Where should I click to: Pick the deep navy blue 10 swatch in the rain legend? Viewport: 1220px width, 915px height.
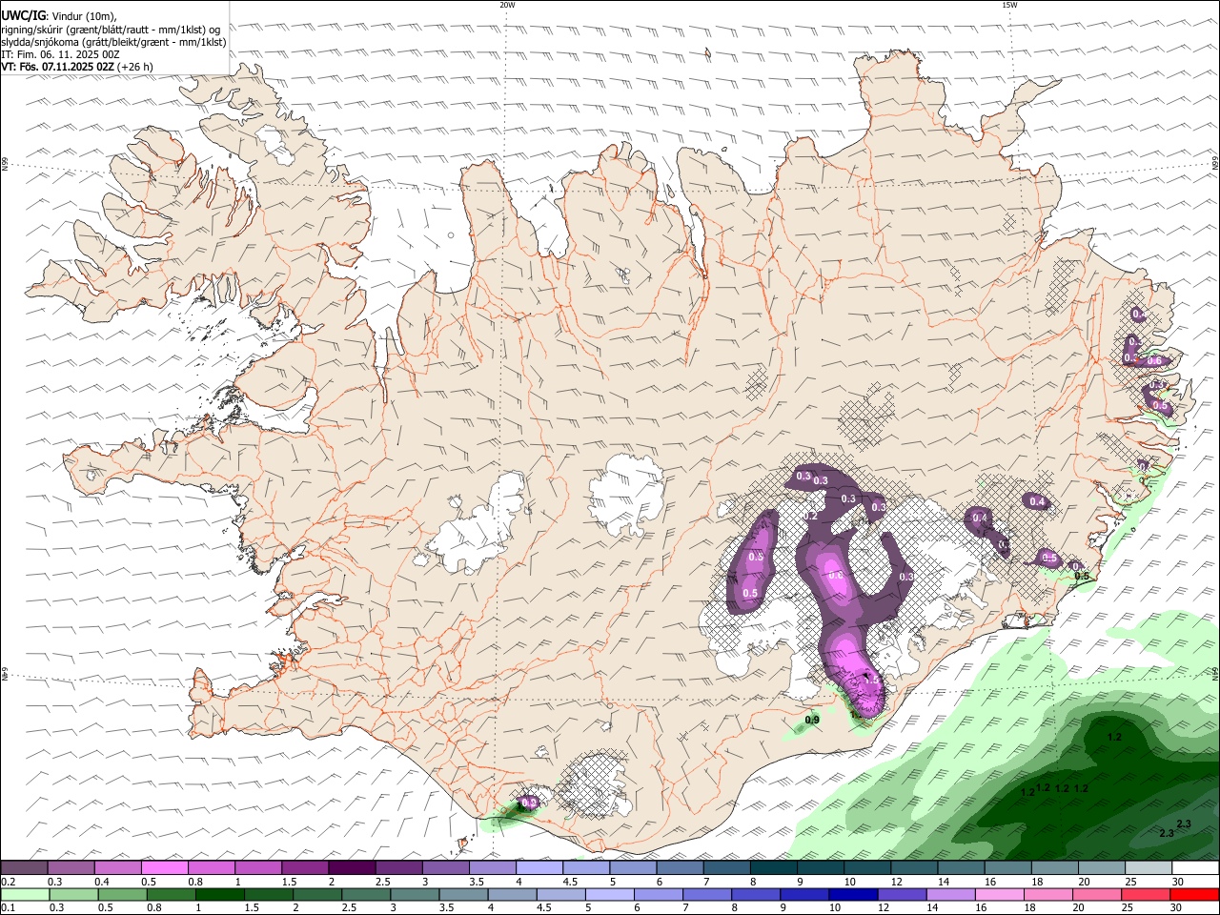pos(852,895)
